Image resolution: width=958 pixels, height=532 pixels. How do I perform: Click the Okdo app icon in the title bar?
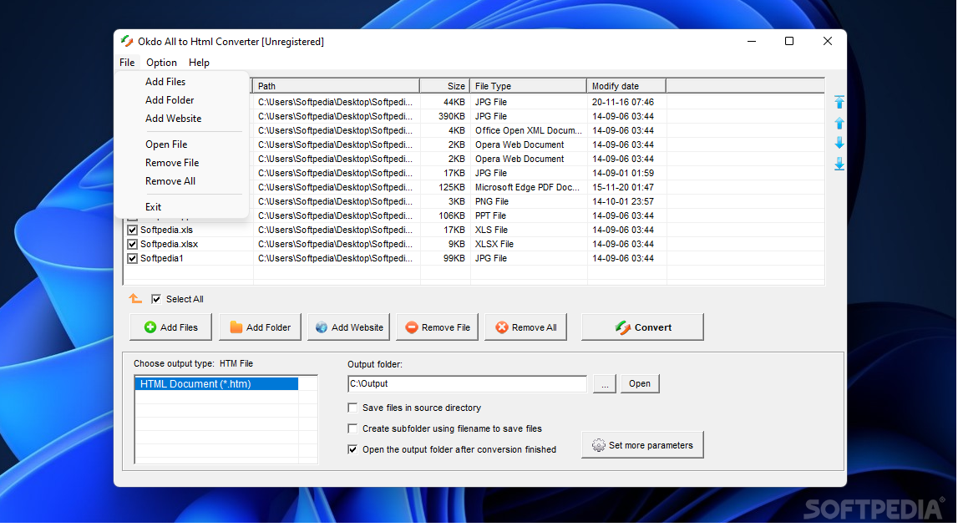[127, 41]
